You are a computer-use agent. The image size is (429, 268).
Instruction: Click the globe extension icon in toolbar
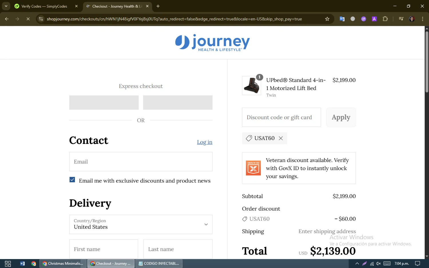pyautogui.click(x=353, y=19)
